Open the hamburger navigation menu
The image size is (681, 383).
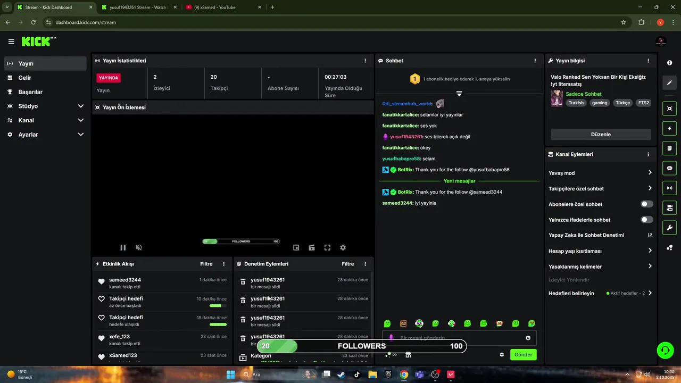pos(11,41)
